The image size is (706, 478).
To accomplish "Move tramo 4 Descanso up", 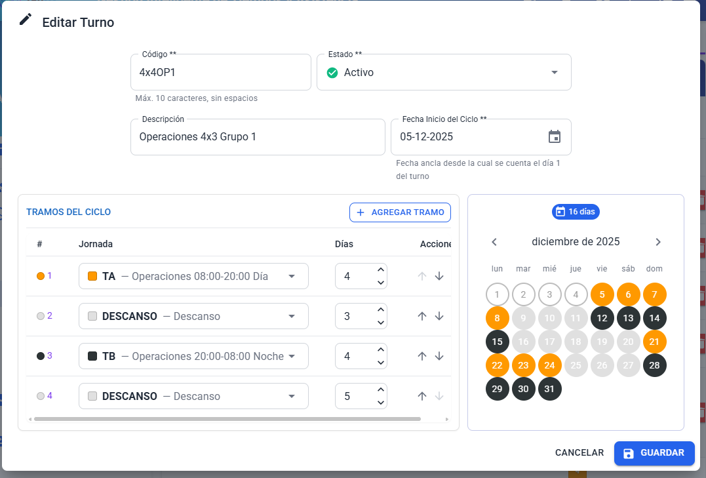I will [x=422, y=396].
